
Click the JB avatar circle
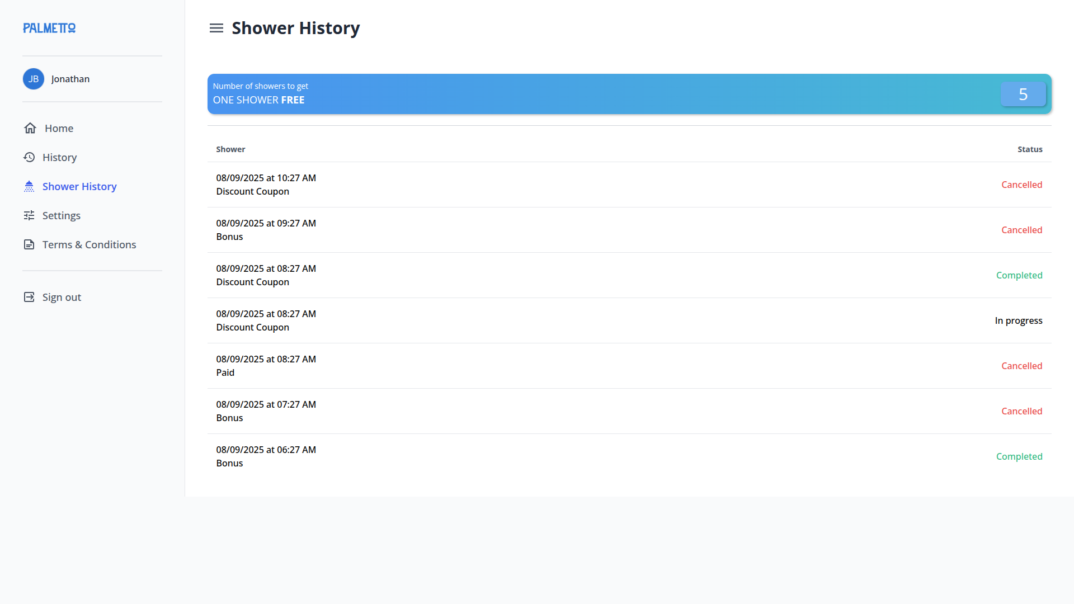pyautogui.click(x=34, y=79)
